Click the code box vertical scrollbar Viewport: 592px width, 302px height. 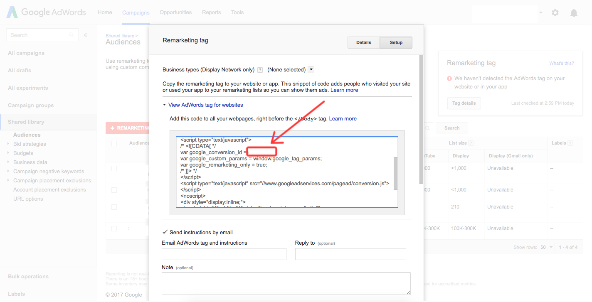396,173
